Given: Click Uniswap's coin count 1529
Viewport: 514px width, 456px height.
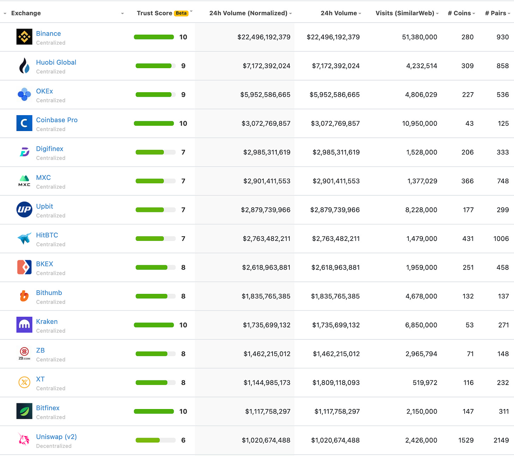Looking at the screenshot, I should (466, 440).
